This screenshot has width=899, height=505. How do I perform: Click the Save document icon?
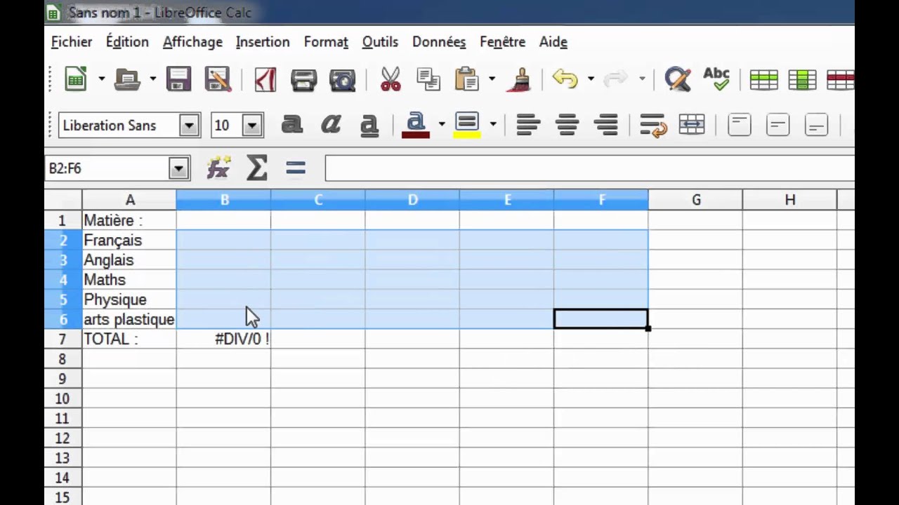tap(178, 79)
